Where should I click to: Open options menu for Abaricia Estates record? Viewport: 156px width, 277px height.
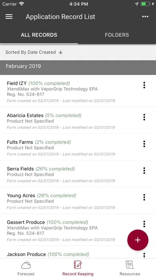click(144, 117)
